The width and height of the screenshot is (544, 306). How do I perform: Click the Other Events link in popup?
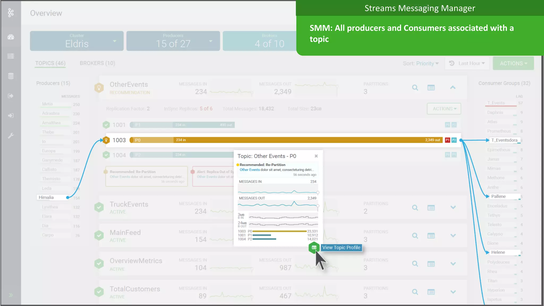coord(250,170)
